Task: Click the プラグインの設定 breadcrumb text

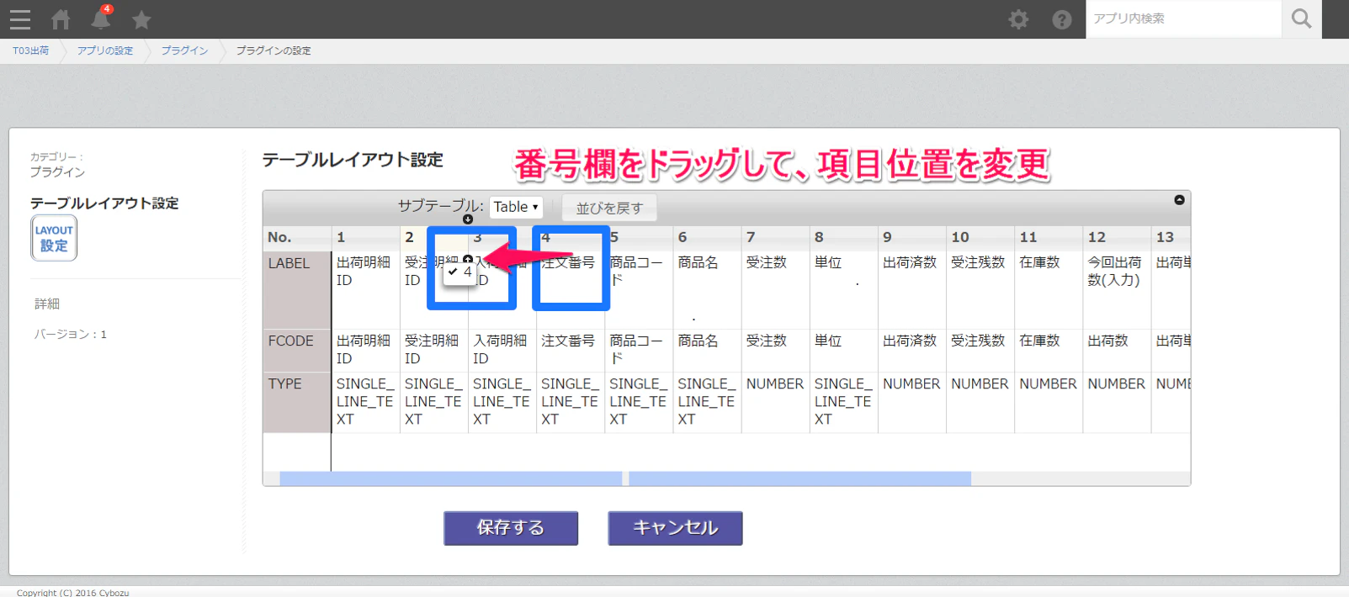Action: click(x=274, y=50)
